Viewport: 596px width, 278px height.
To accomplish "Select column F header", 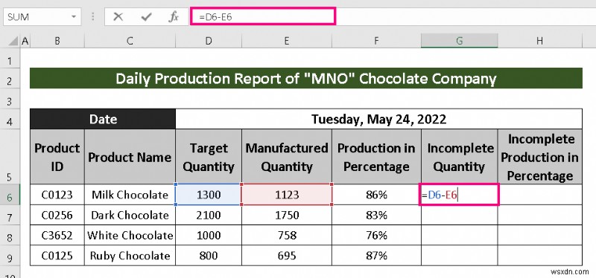I will click(x=376, y=41).
